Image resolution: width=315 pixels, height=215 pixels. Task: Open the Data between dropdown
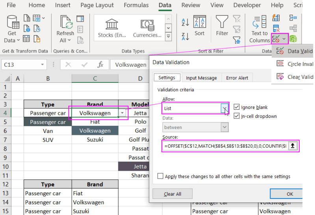point(225,127)
